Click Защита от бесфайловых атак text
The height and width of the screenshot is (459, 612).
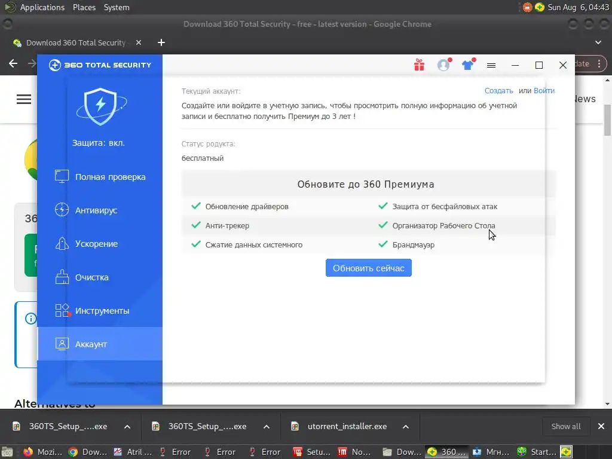coord(445,206)
